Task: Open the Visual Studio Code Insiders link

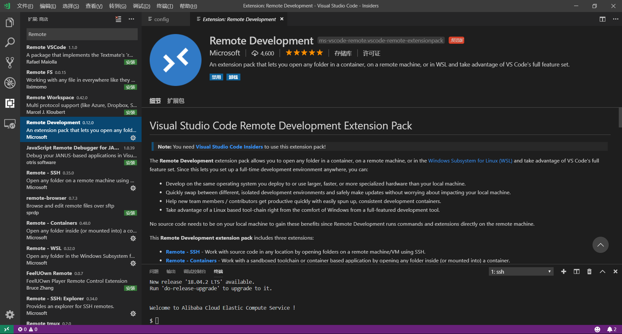Action: 229,147
